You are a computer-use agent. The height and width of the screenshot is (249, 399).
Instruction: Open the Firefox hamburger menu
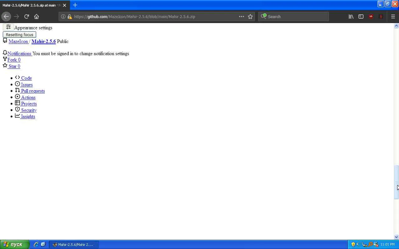pos(393,16)
